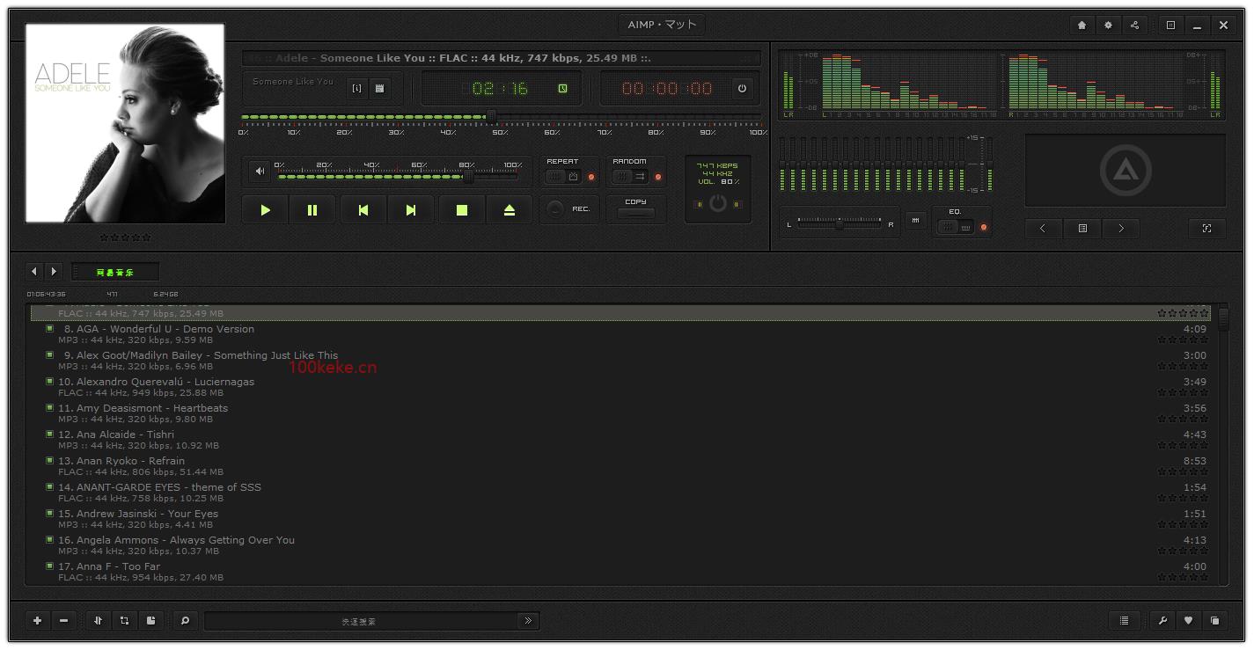Click the quick search input field
The width and height of the screenshot is (1254, 650).
pyautogui.click(x=361, y=621)
